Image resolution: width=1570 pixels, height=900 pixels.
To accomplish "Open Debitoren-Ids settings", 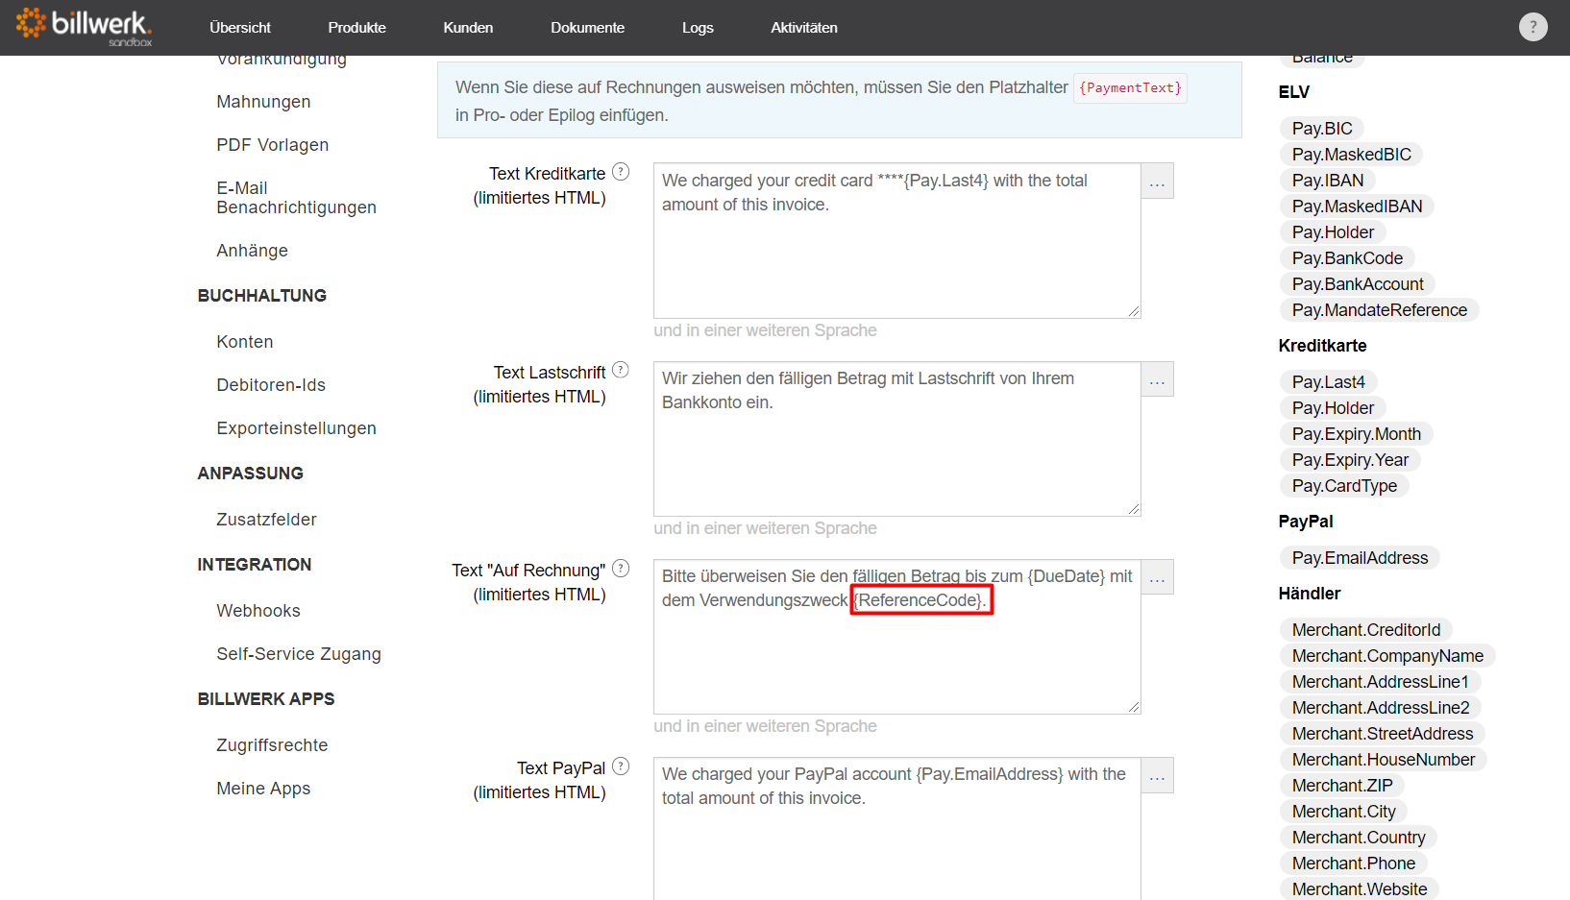I will point(271,385).
